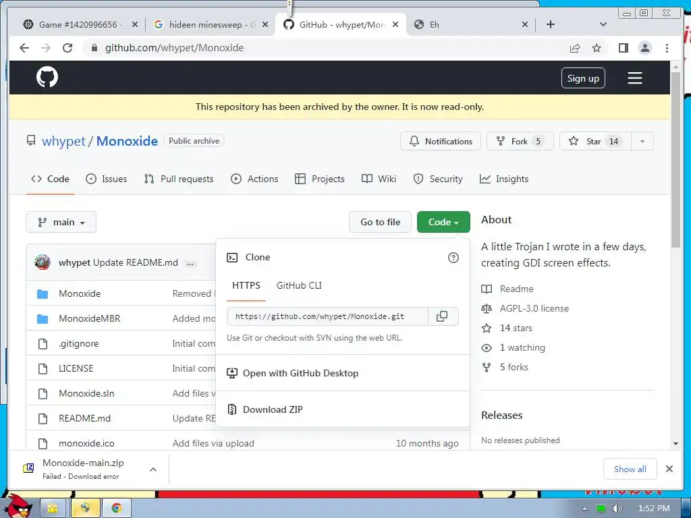Screen dimensions: 691x518
Task: Open the Issues tab
Action: (106, 179)
